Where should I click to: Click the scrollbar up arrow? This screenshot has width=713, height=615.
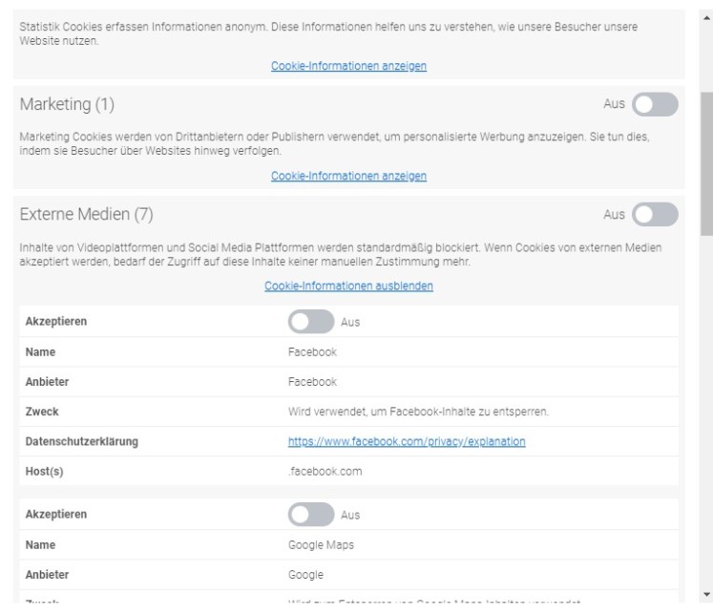pos(705,8)
